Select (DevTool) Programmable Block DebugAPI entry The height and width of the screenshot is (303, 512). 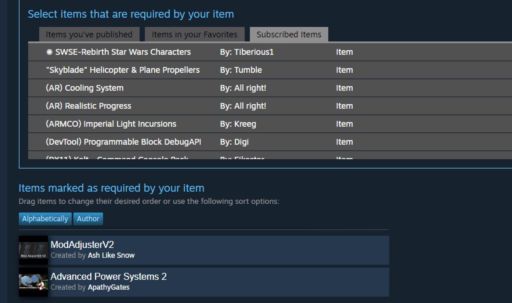(270, 142)
